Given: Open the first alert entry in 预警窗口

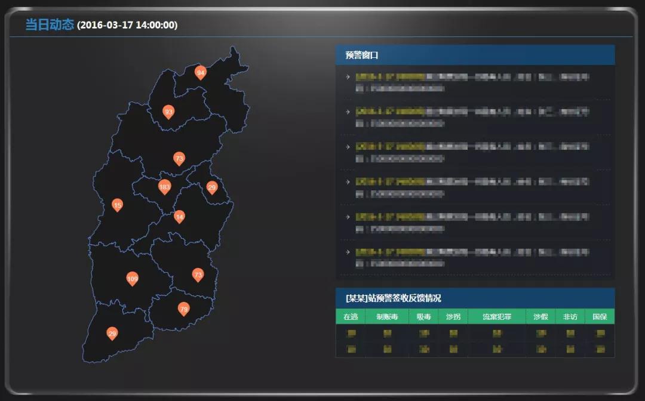Looking at the screenshot, I should click(x=472, y=82).
